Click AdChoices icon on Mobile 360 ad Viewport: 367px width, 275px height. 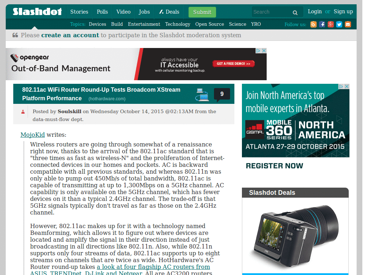(341, 86)
